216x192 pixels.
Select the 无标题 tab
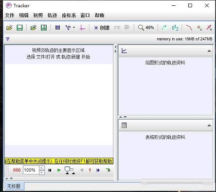coord(14,186)
